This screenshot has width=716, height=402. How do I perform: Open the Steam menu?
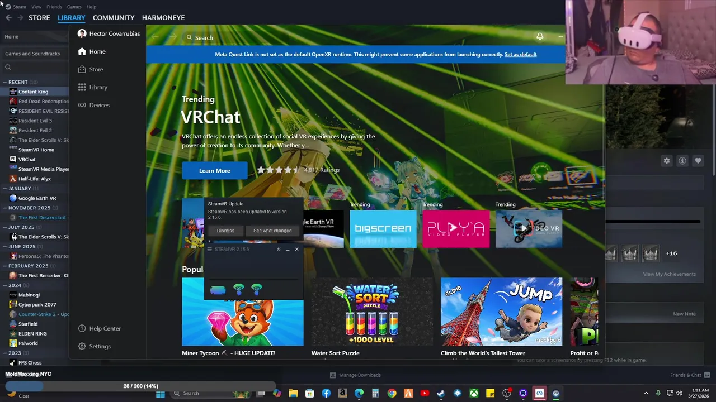tap(20, 7)
